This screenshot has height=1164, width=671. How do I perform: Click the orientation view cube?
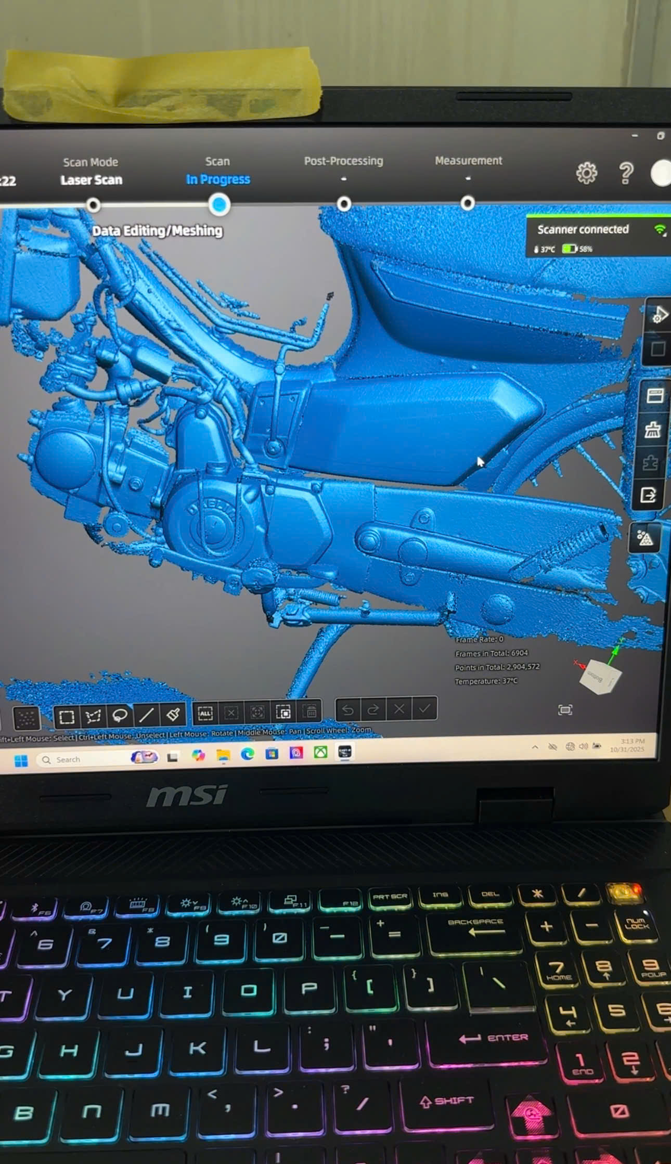pyautogui.click(x=600, y=676)
